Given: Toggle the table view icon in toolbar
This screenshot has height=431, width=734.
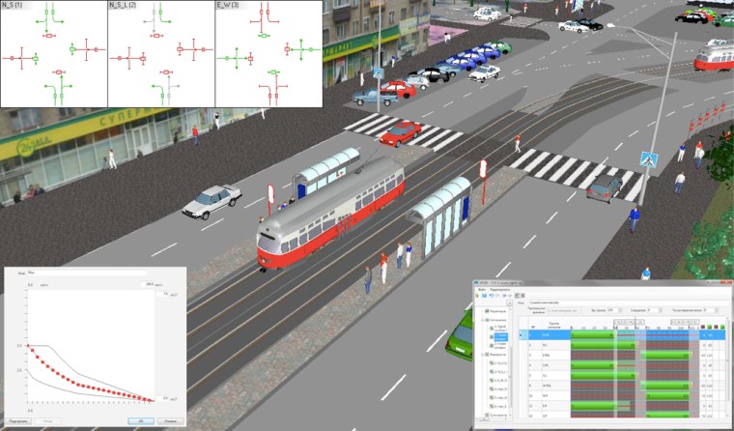Looking at the screenshot, I should 517,296.
